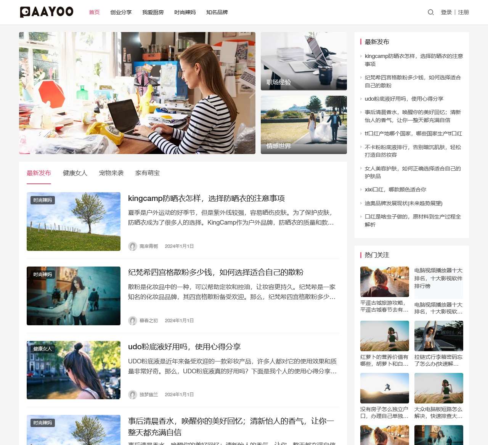Open the search magnifier icon
This screenshot has height=445, width=488.
pyautogui.click(x=430, y=12)
